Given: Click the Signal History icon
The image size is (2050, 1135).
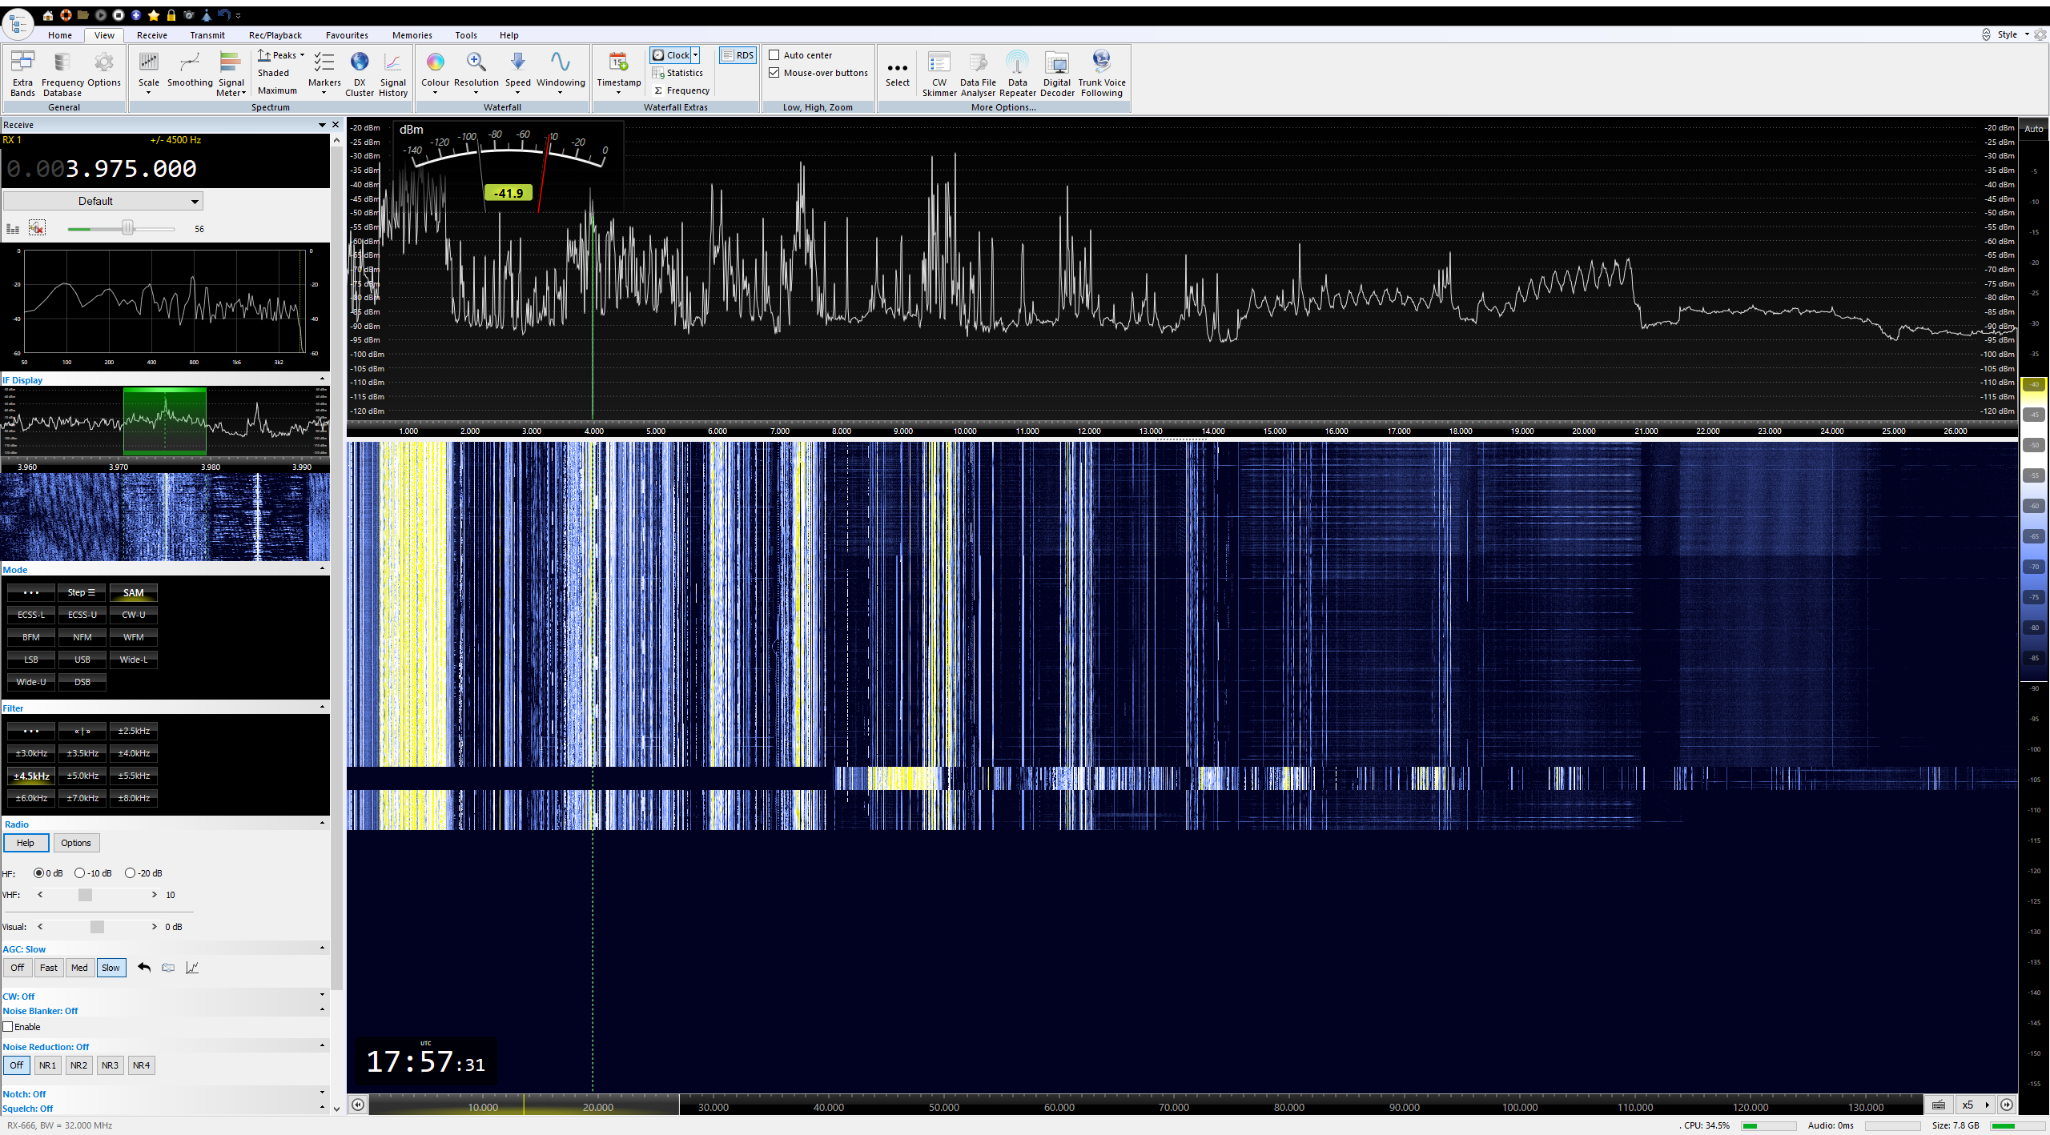Looking at the screenshot, I should 392,73.
